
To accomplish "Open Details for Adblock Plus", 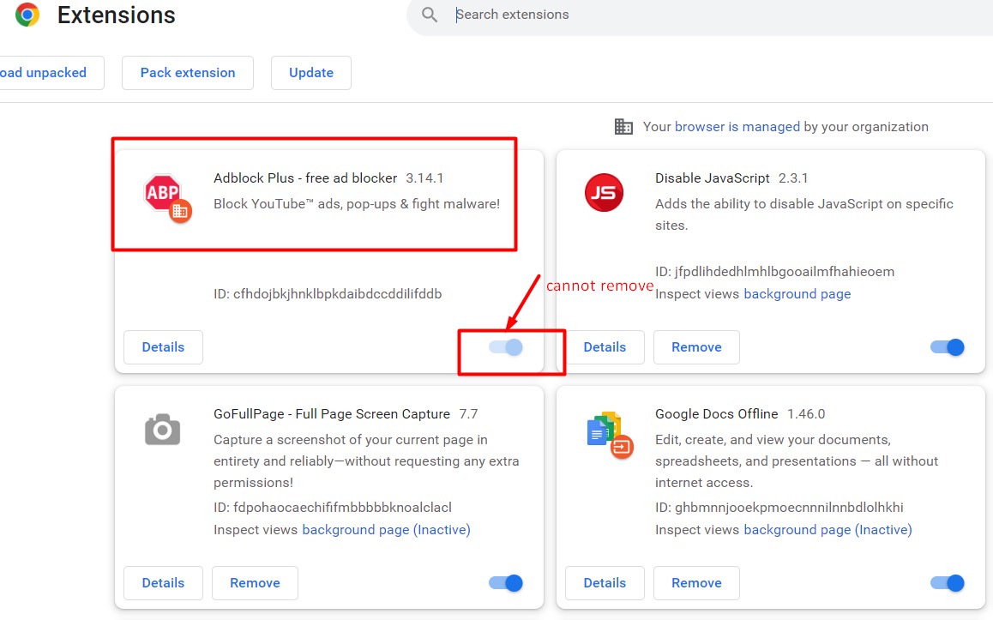I will point(163,347).
